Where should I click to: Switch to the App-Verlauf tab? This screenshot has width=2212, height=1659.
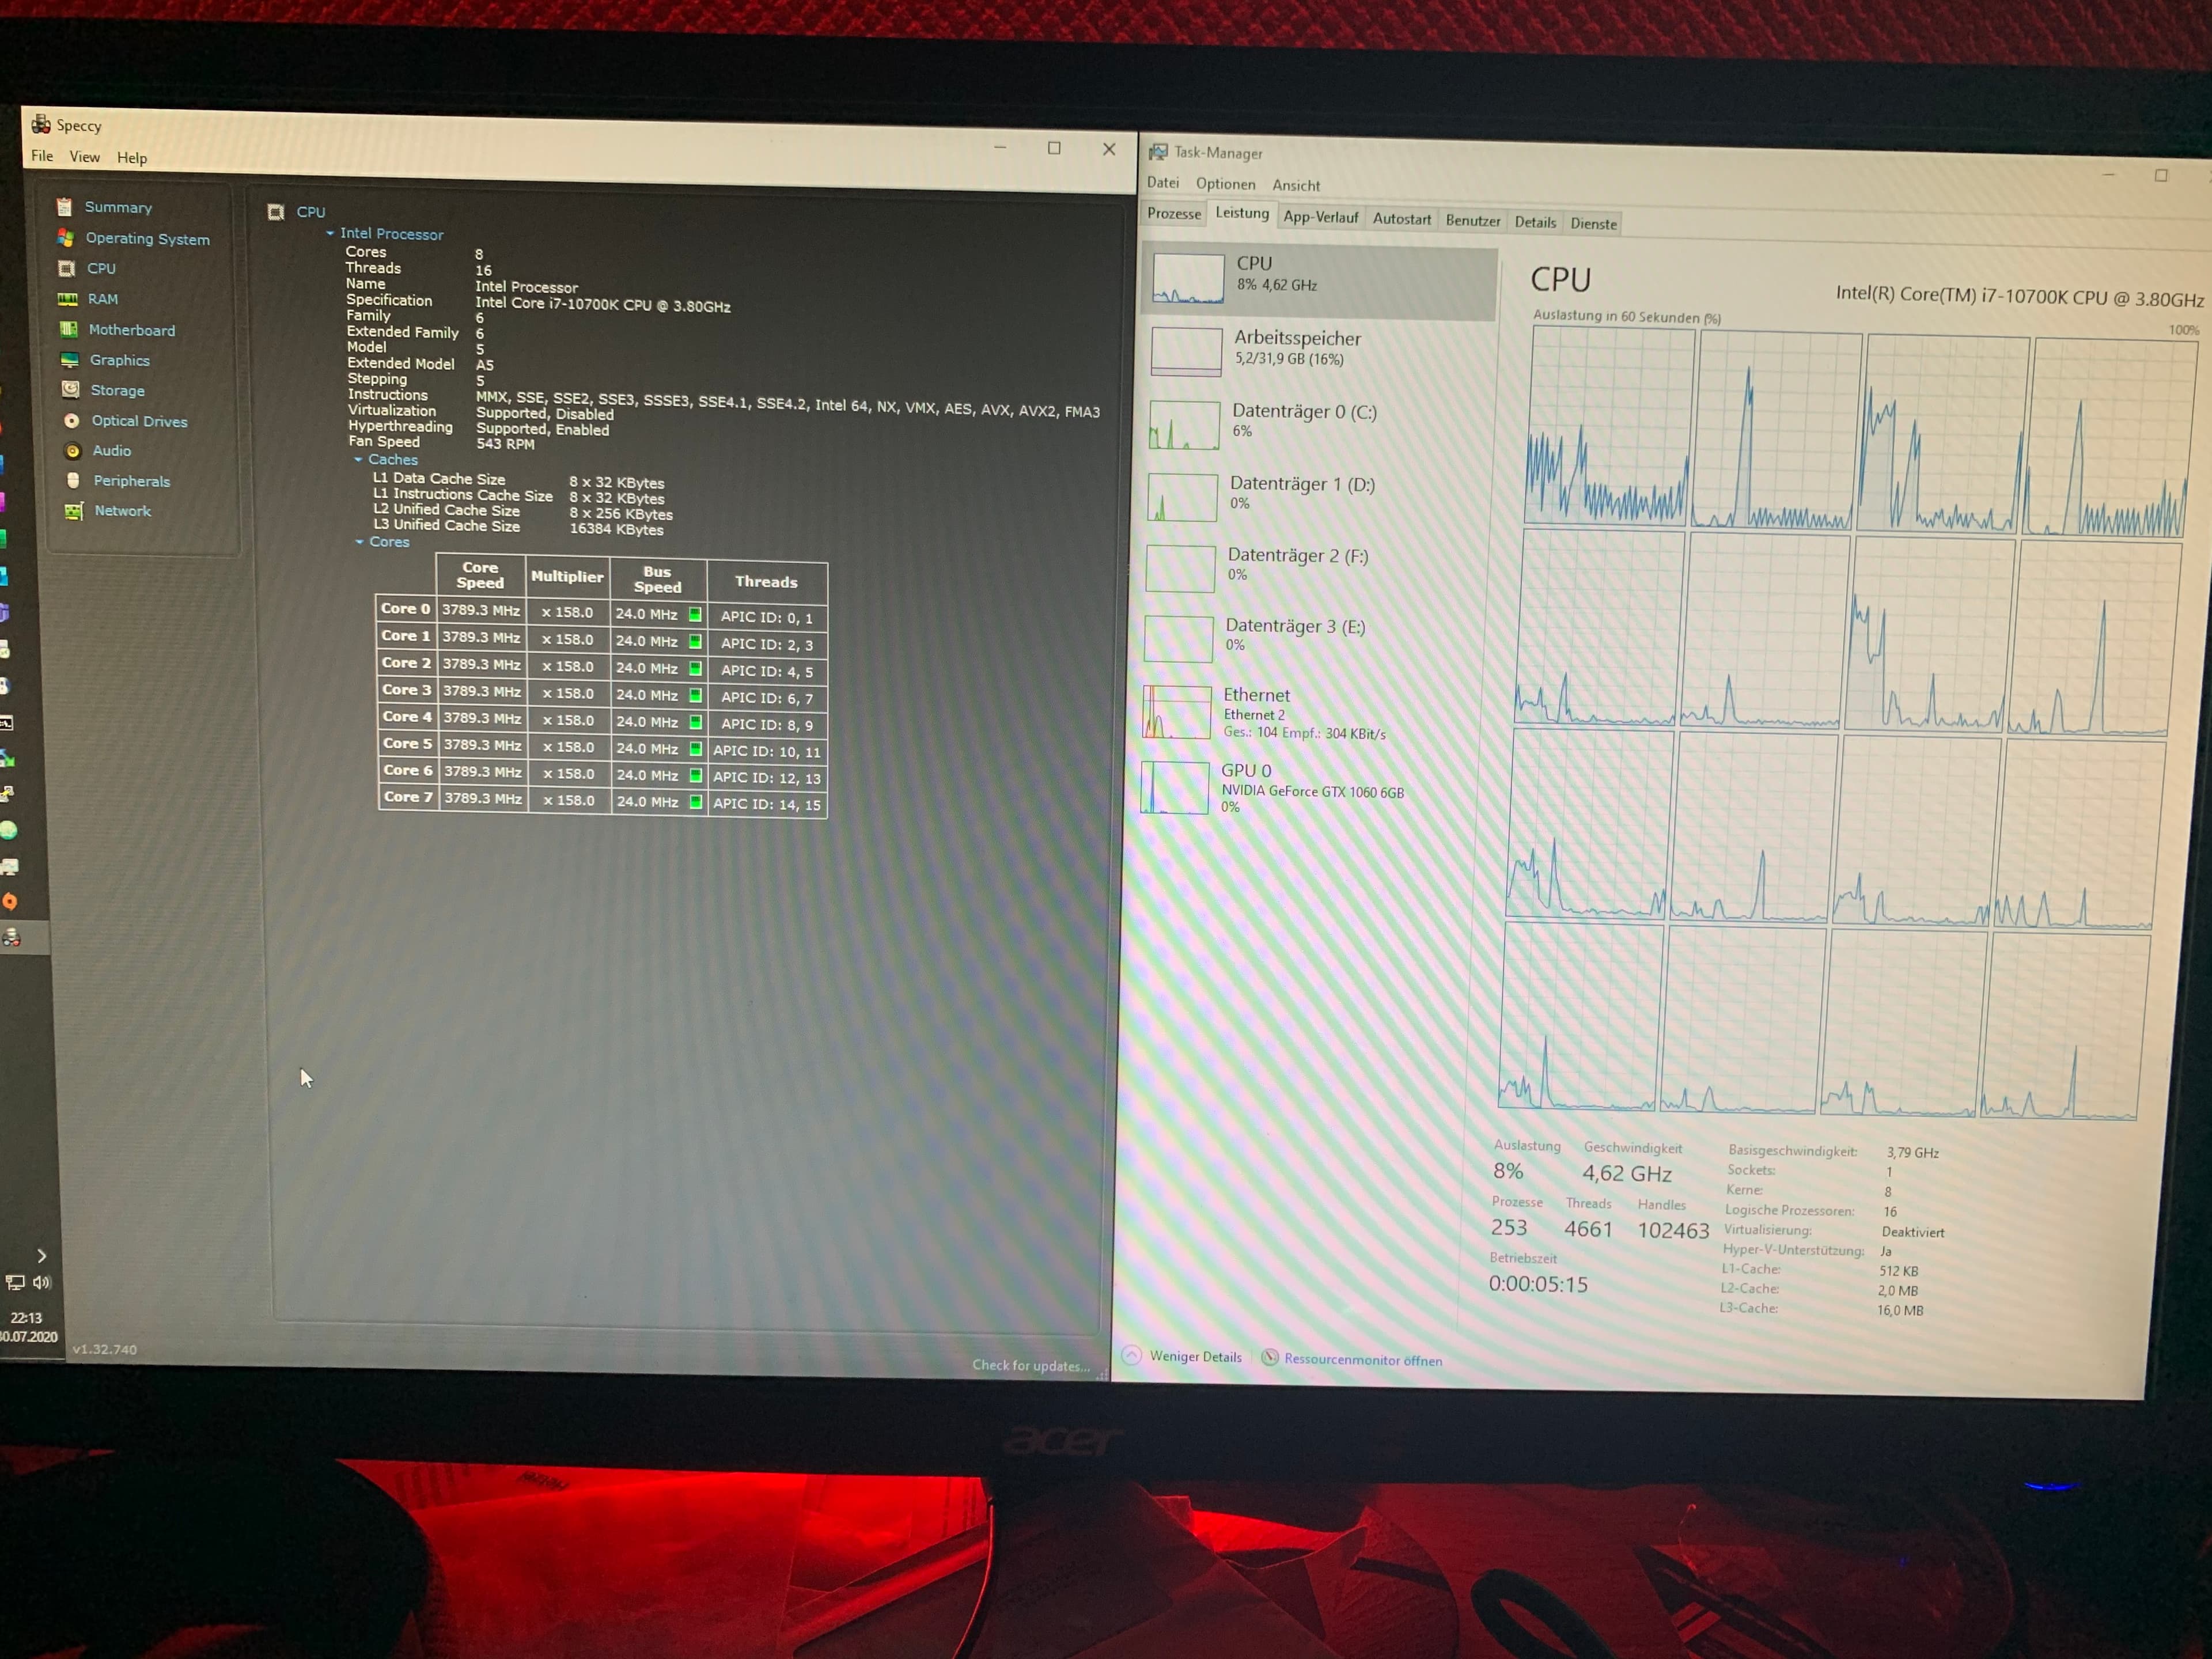[1321, 217]
